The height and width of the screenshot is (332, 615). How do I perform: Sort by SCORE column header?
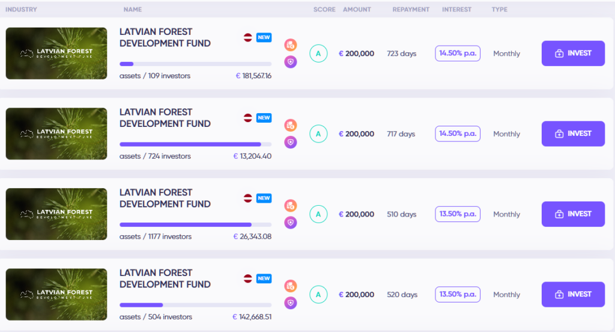pos(324,10)
